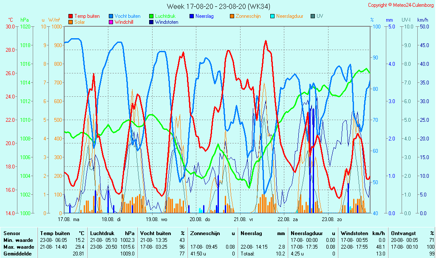
Task: Click the Sensor header in the table
Action: (12, 233)
